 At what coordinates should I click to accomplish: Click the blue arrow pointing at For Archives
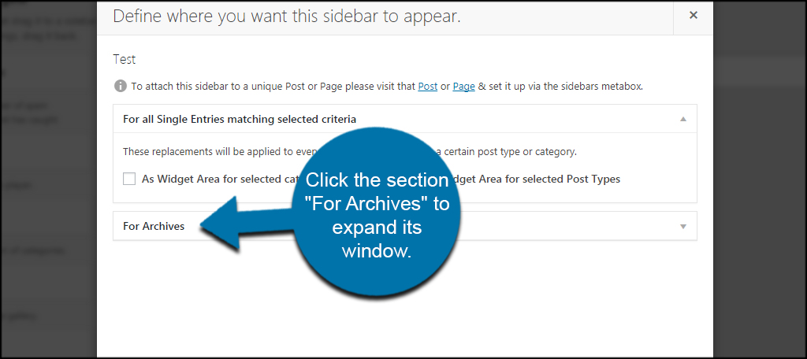247,224
